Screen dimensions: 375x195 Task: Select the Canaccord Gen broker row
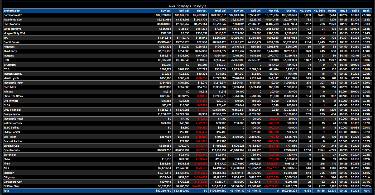click(187, 182)
